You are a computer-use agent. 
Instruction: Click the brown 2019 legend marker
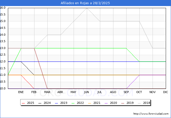pyautogui.click(x=123, y=103)
